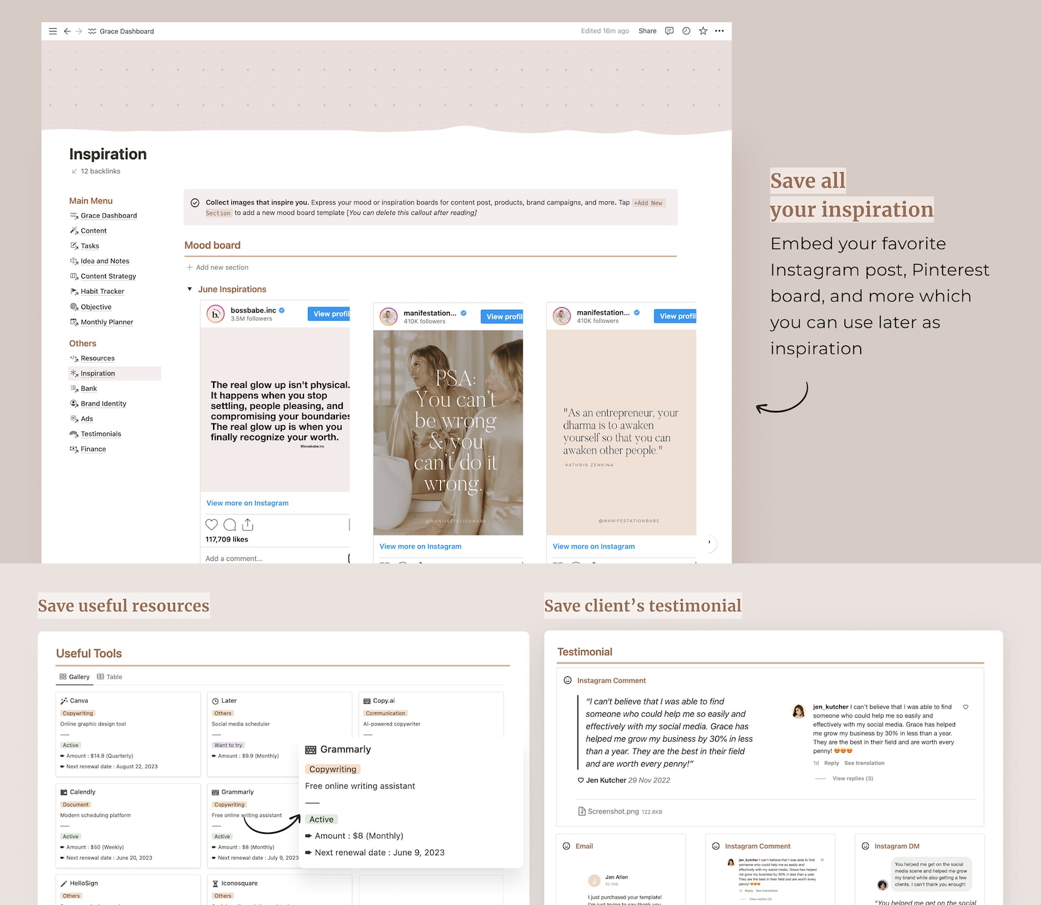Open the sidebar hamburger menu
Viewport: 1041px width, 905px height.
[53, 31]
